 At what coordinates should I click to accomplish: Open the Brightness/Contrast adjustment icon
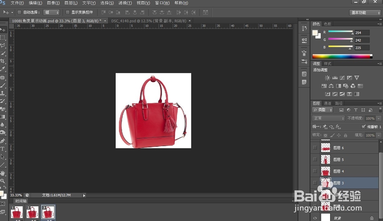pyautogui.click(x=327, y=77)
